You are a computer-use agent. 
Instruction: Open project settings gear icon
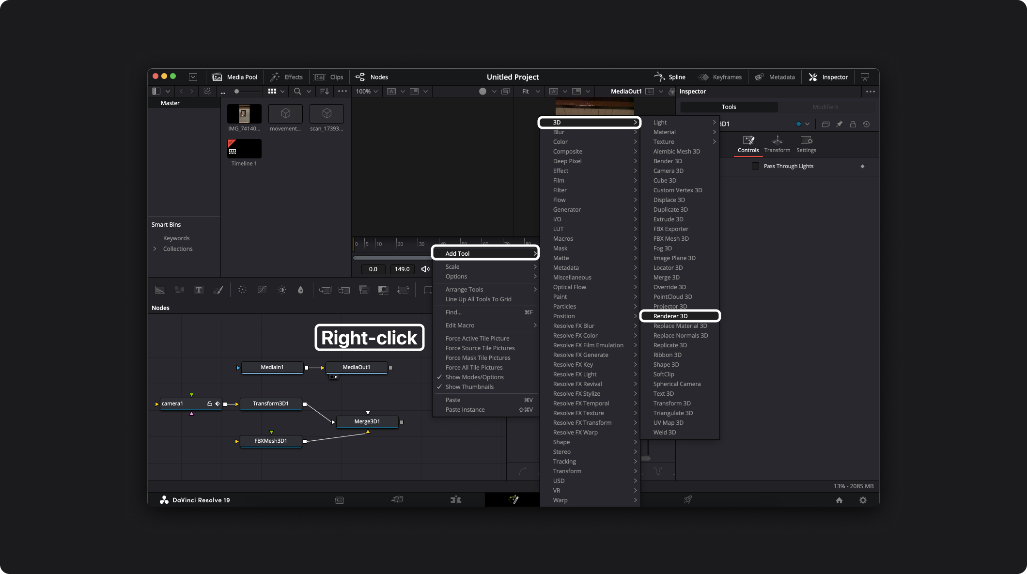(863, 500)
